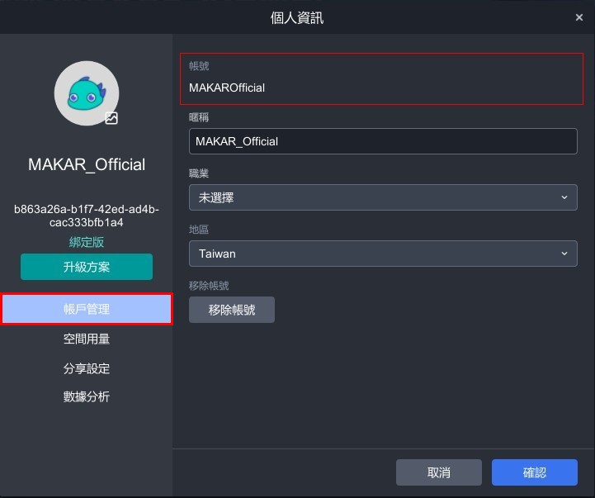Click the change profile picture icon
The width and height of the screenshot is (595, 498).
click(111, 118)
